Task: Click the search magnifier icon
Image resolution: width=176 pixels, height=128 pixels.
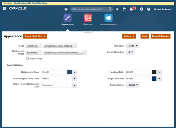Action: [110, 9]
